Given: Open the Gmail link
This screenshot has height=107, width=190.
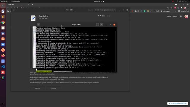Looking at the screenshot, I should (x=169, y=17).
